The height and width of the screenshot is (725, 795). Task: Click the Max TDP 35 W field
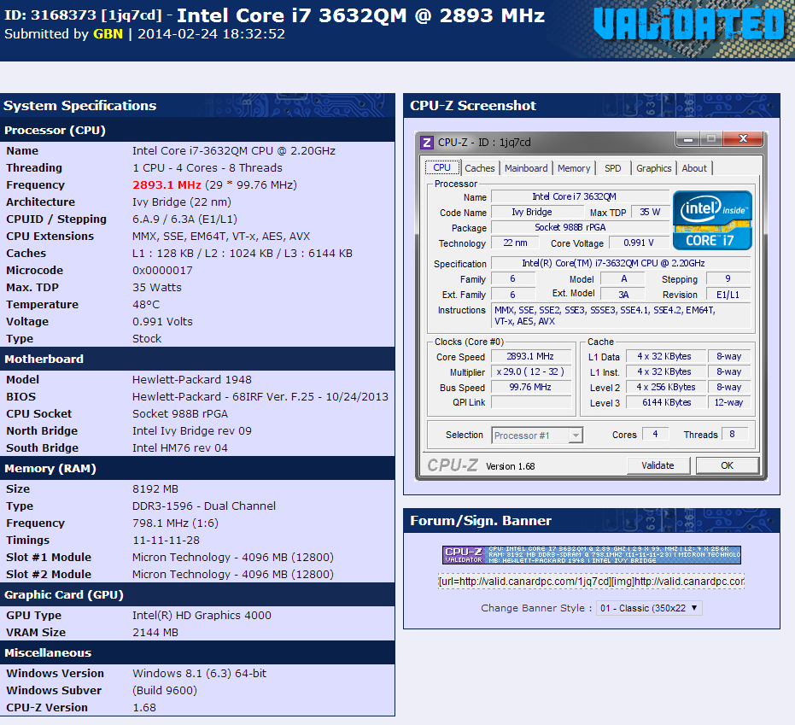650,212
